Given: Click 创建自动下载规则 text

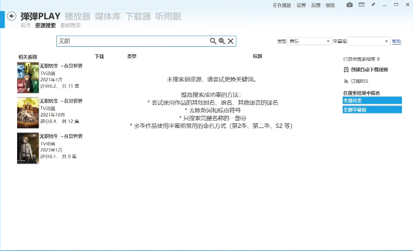Looking at the screenshot, I should tap(369, 70).
